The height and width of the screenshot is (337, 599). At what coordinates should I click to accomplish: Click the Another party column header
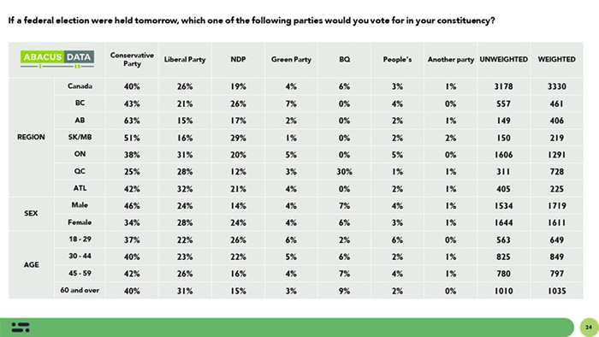pos(451,60)
